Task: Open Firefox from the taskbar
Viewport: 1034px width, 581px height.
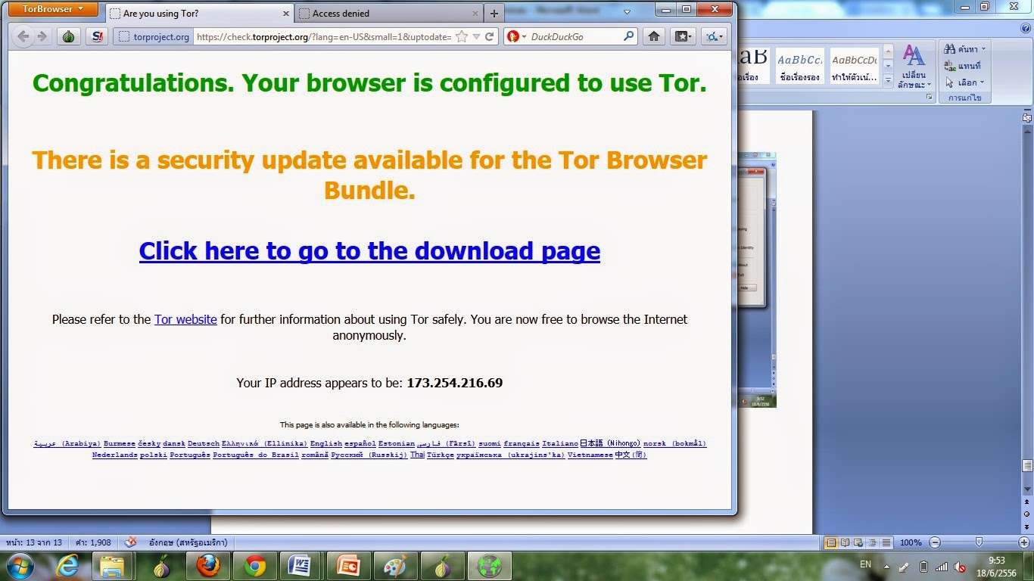Action: pos(207,566)
